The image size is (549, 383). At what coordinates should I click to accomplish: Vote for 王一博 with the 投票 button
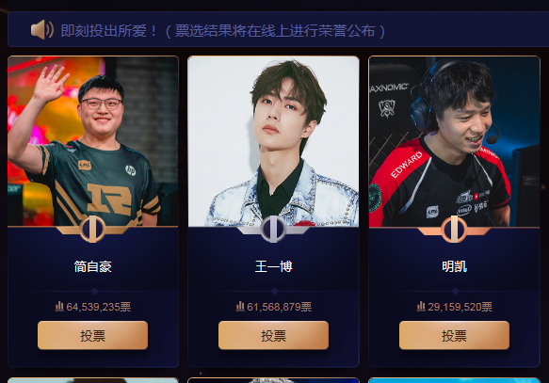(x=273, y=335)
